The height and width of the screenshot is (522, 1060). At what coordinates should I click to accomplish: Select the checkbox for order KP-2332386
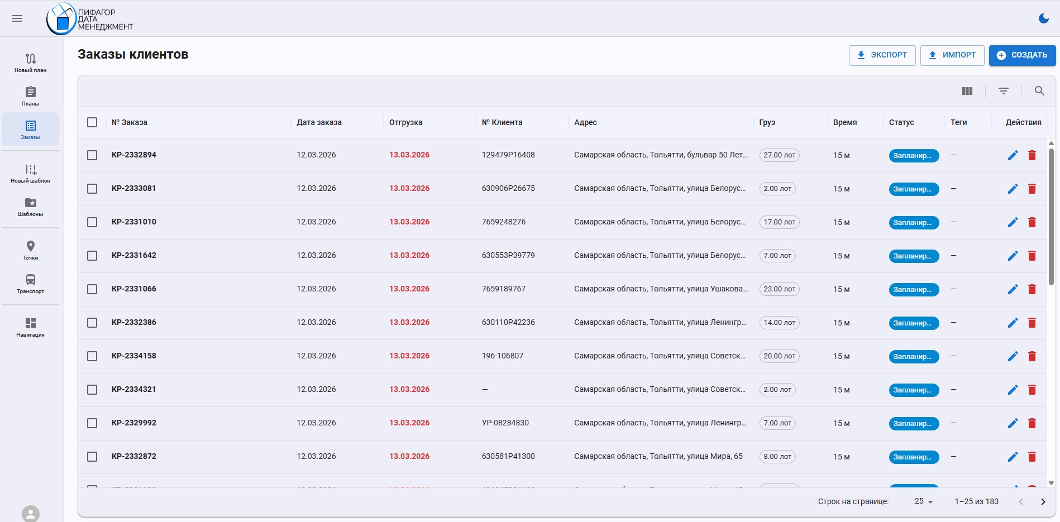92,323
